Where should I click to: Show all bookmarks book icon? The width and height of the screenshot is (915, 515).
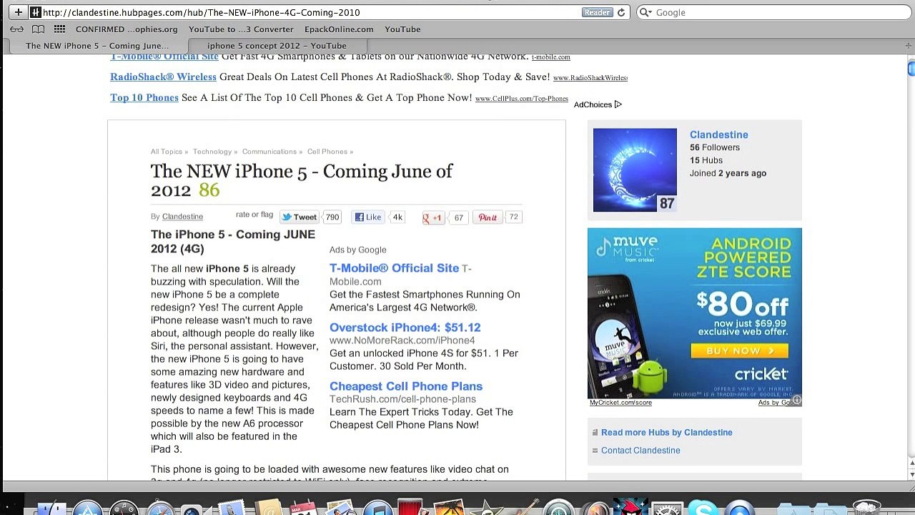[x=39, y=29]
